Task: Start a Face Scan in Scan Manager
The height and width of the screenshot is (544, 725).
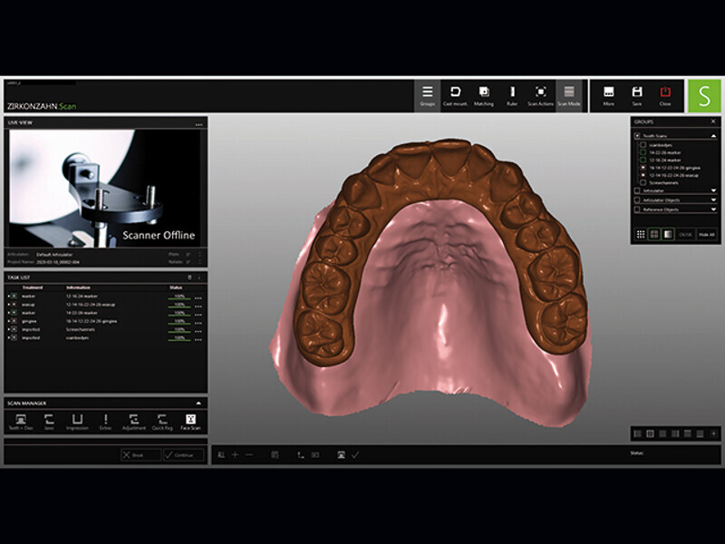Action: coord(190,421)
